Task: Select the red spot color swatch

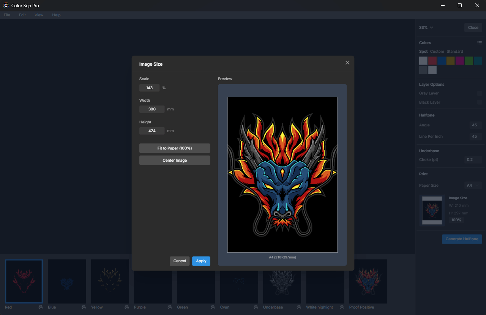Action: coord(432,61)
